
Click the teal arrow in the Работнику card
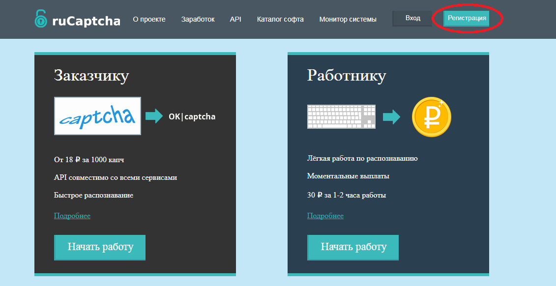pyautogui.click(x=391, y=117)
